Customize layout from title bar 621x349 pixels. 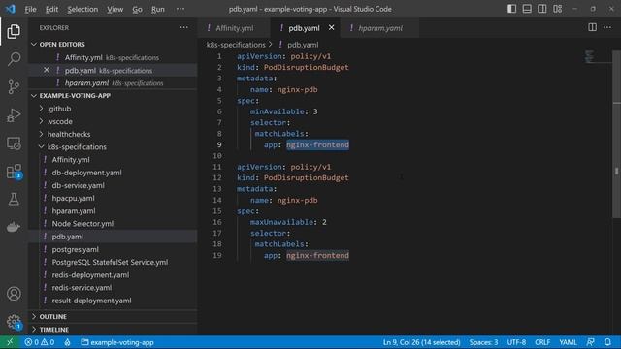click(x=557, y=9)
